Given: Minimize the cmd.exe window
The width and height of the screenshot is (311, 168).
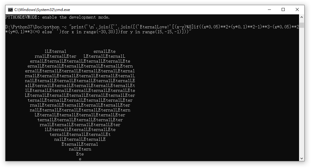Looking at the screenshot, I should (x=269, y=9).
